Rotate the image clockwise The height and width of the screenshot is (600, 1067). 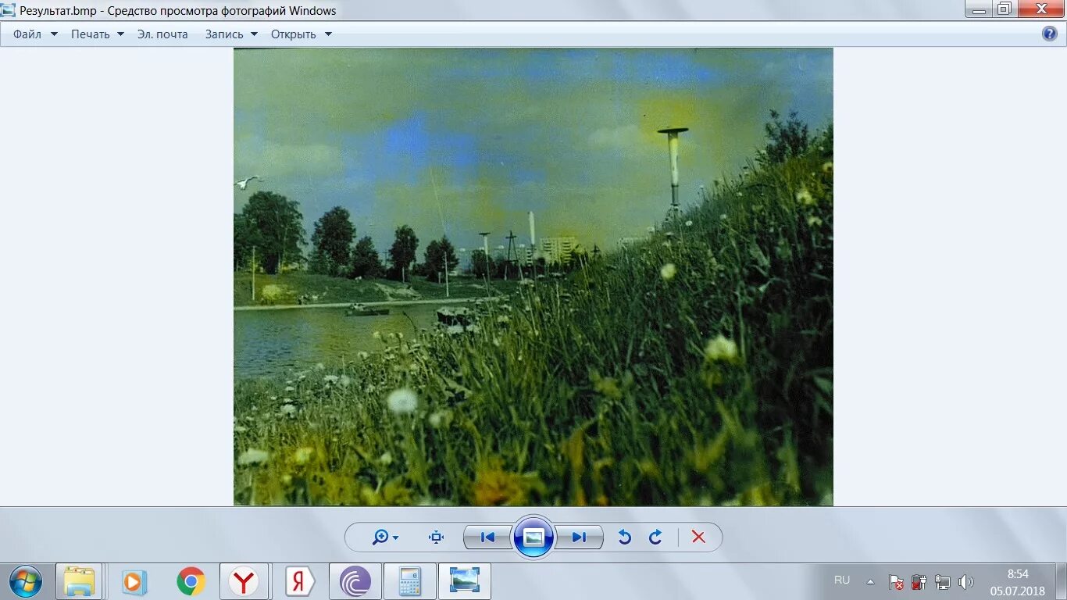pyautogui.click(x=655, y=537)
